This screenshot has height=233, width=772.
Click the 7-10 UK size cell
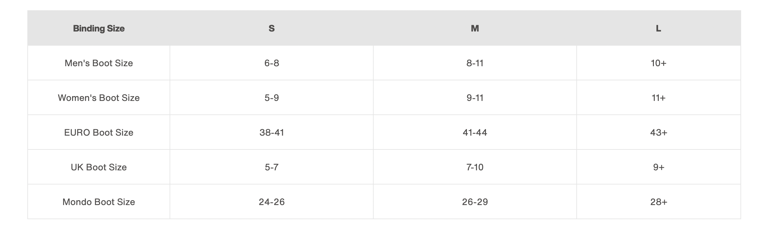pyautogui.click(x=475, y=167)
